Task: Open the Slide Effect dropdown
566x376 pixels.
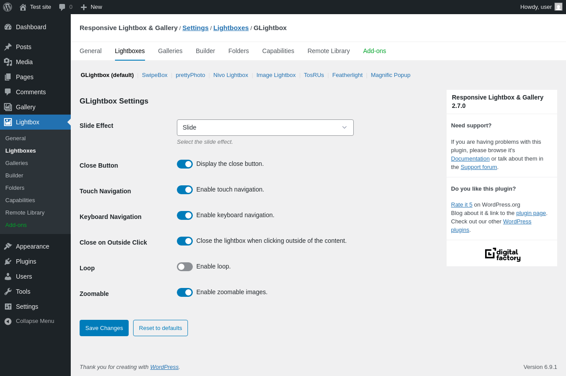Action: click(265, 127)
